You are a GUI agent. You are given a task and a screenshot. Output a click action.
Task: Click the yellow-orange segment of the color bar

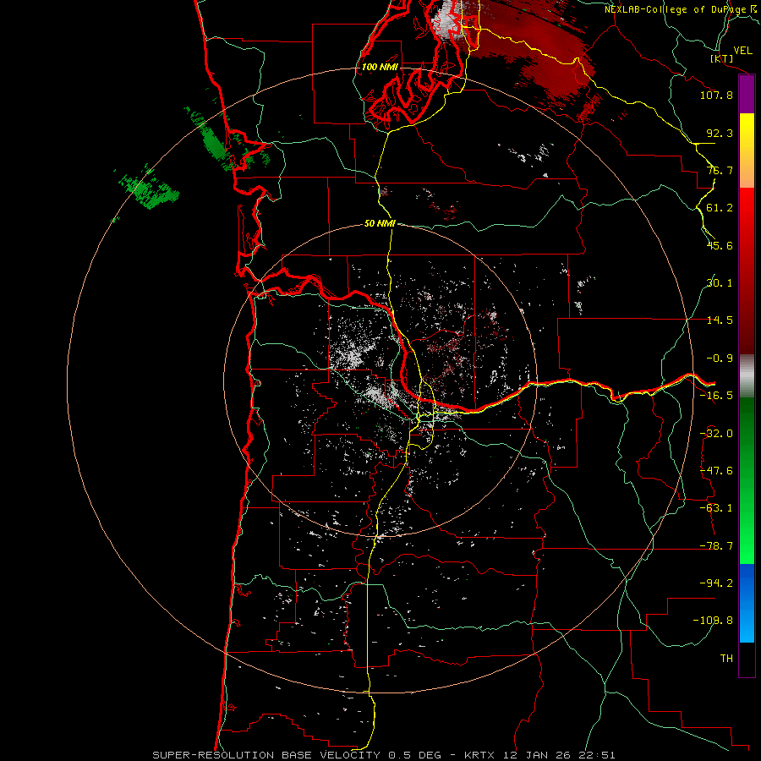tap(747, 151)
